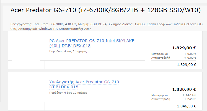The image size is (207, 111).
Task: Click the 1.846,33 € total price
Action: point(187,106)
